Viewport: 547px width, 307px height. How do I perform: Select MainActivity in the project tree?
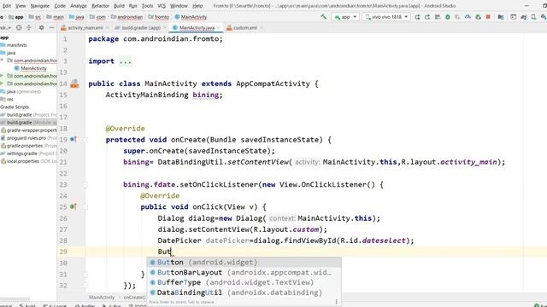(x=31, y=68)
